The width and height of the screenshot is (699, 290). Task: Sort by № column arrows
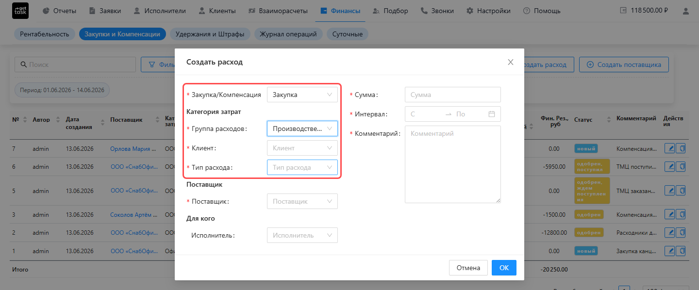[x=25, y=120]
